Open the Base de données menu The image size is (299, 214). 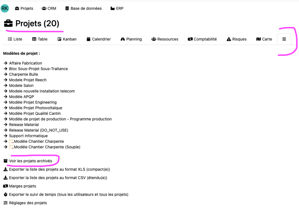83,8
